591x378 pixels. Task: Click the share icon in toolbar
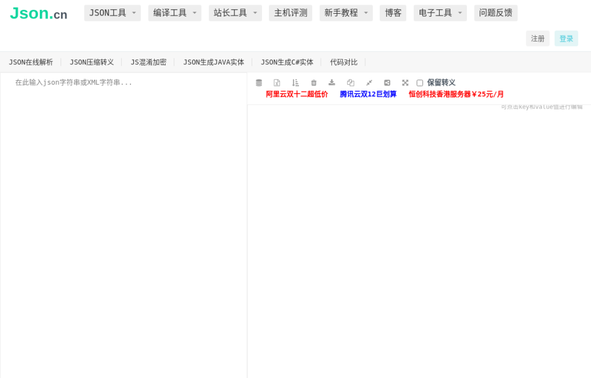[x=387, y=83]
